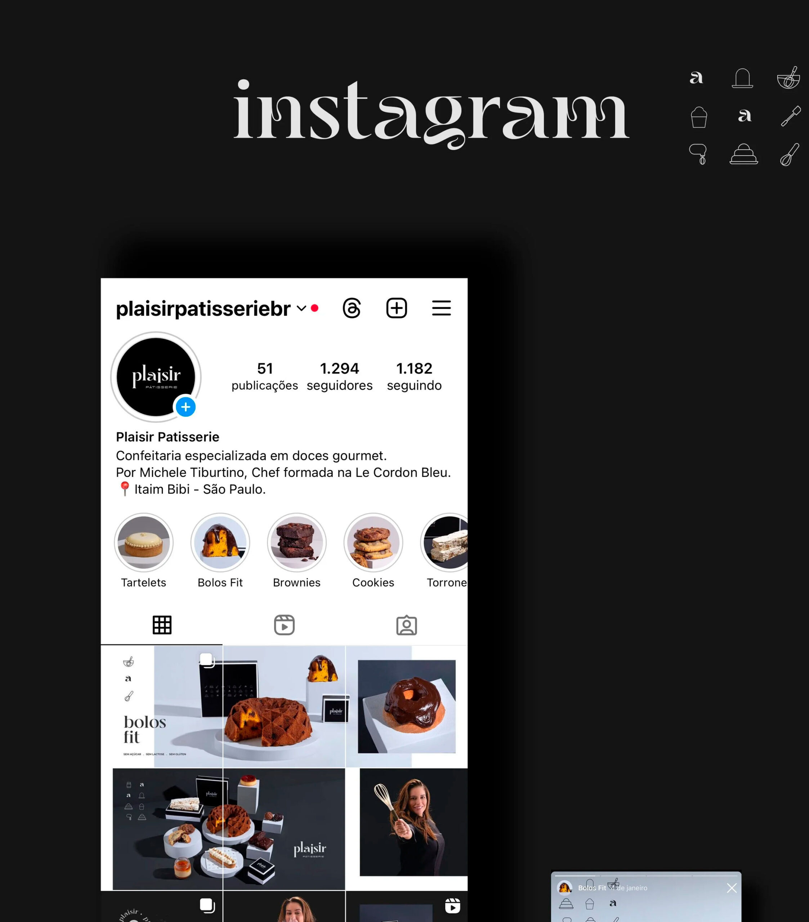Open the chef holding whisk post
Viewport: 809px width, 922px height.
(x=407, y=829)
